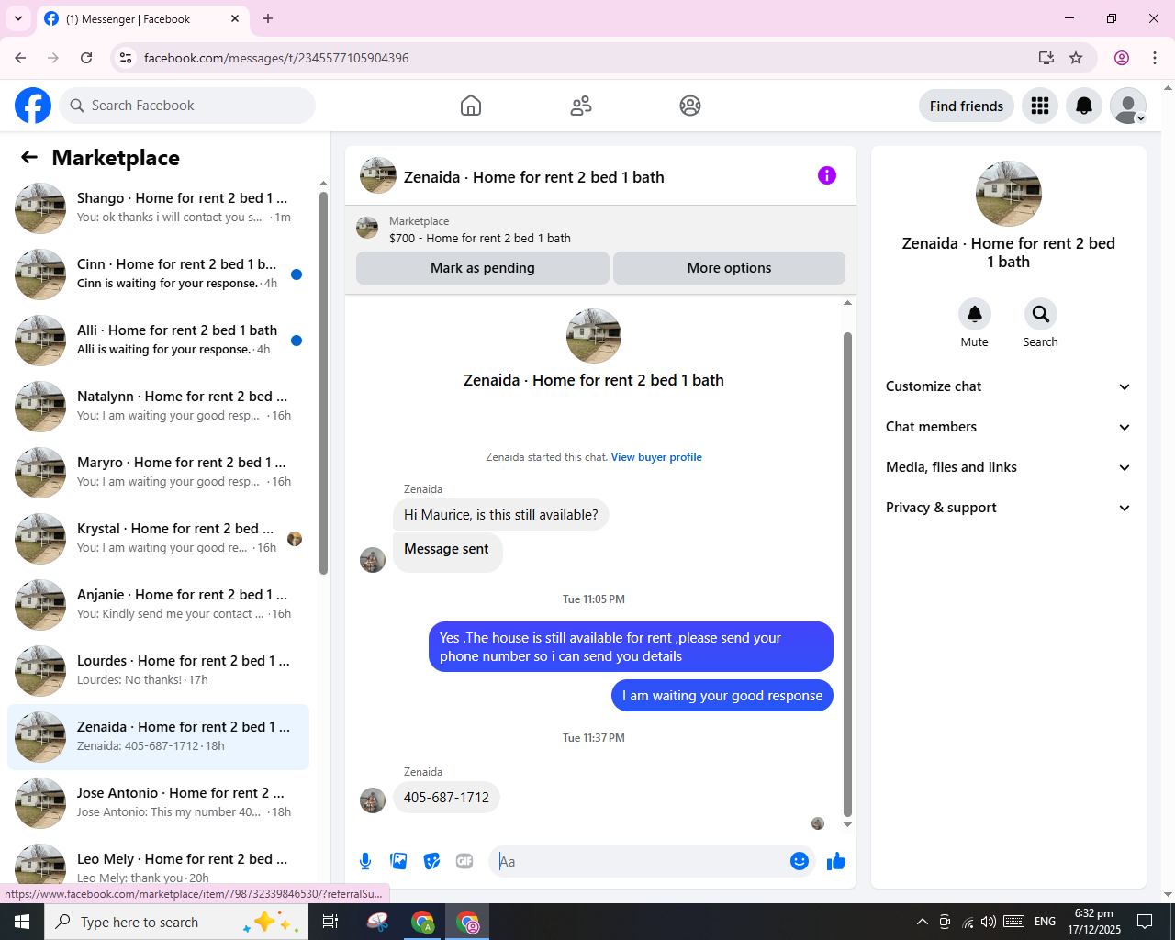
Task: Open the Chrome menu three dots
Action: point(1155,58)
